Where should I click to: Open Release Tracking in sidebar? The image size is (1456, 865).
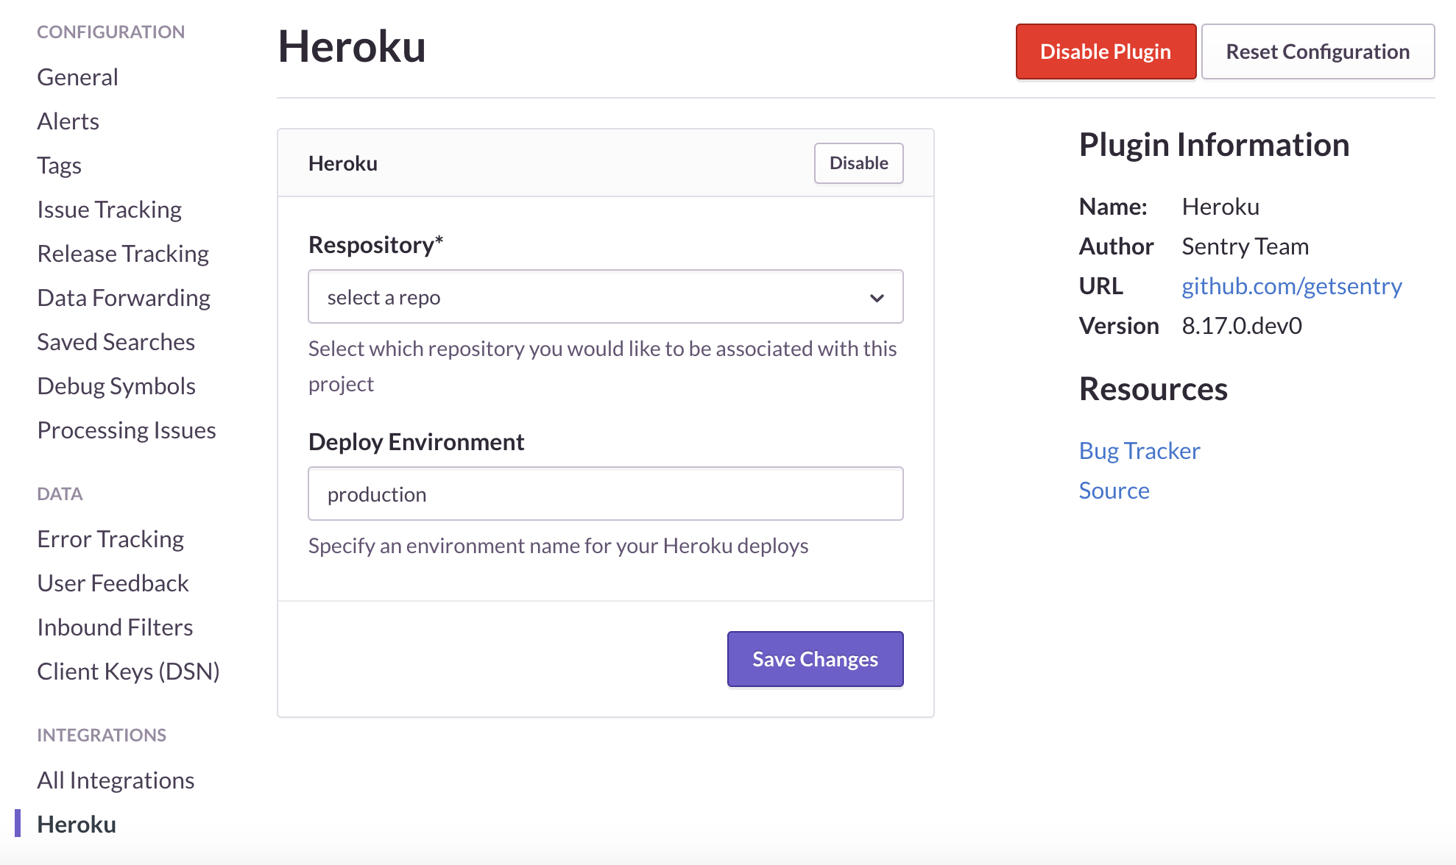click(x=123, y=254)
